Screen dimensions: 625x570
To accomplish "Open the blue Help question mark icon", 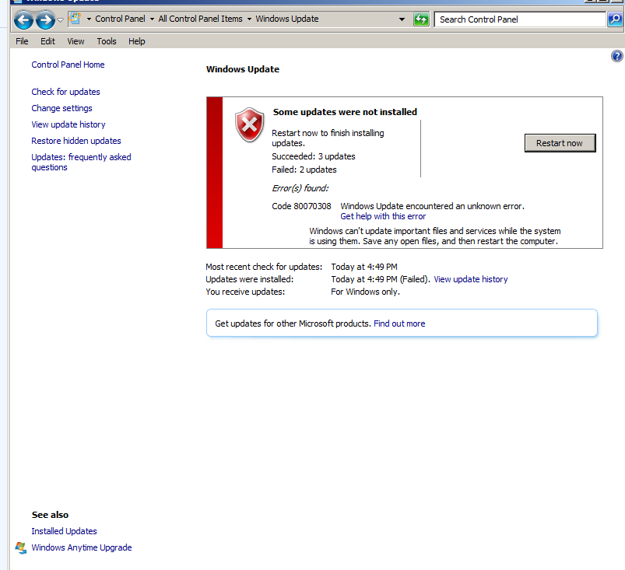I will [x=616, y=56].
